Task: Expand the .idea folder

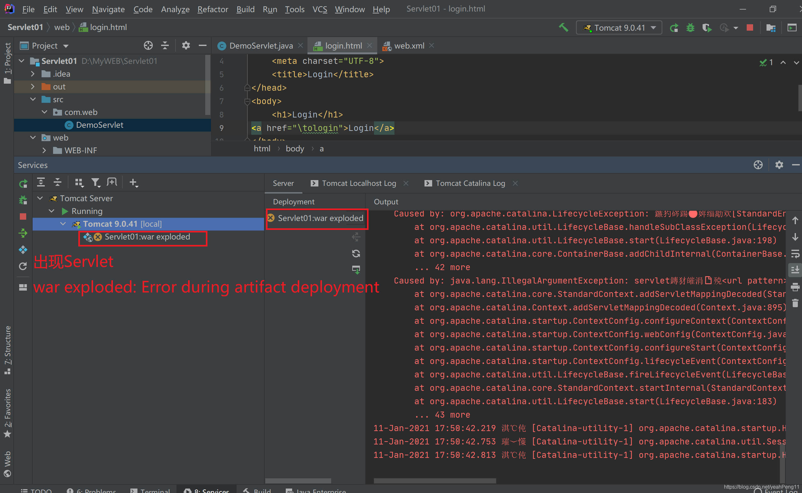Action: [33, 74]
